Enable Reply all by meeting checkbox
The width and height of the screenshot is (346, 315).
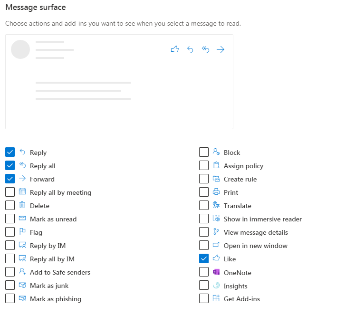10,192
